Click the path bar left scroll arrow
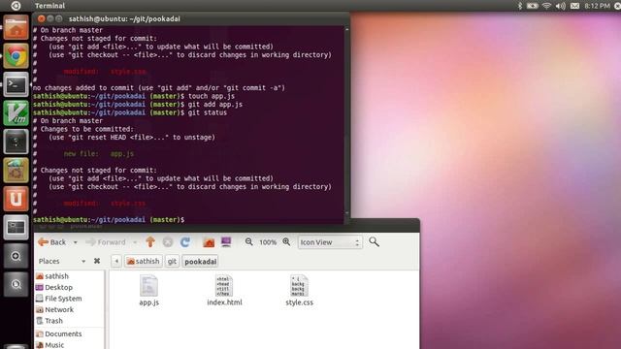 116,261
